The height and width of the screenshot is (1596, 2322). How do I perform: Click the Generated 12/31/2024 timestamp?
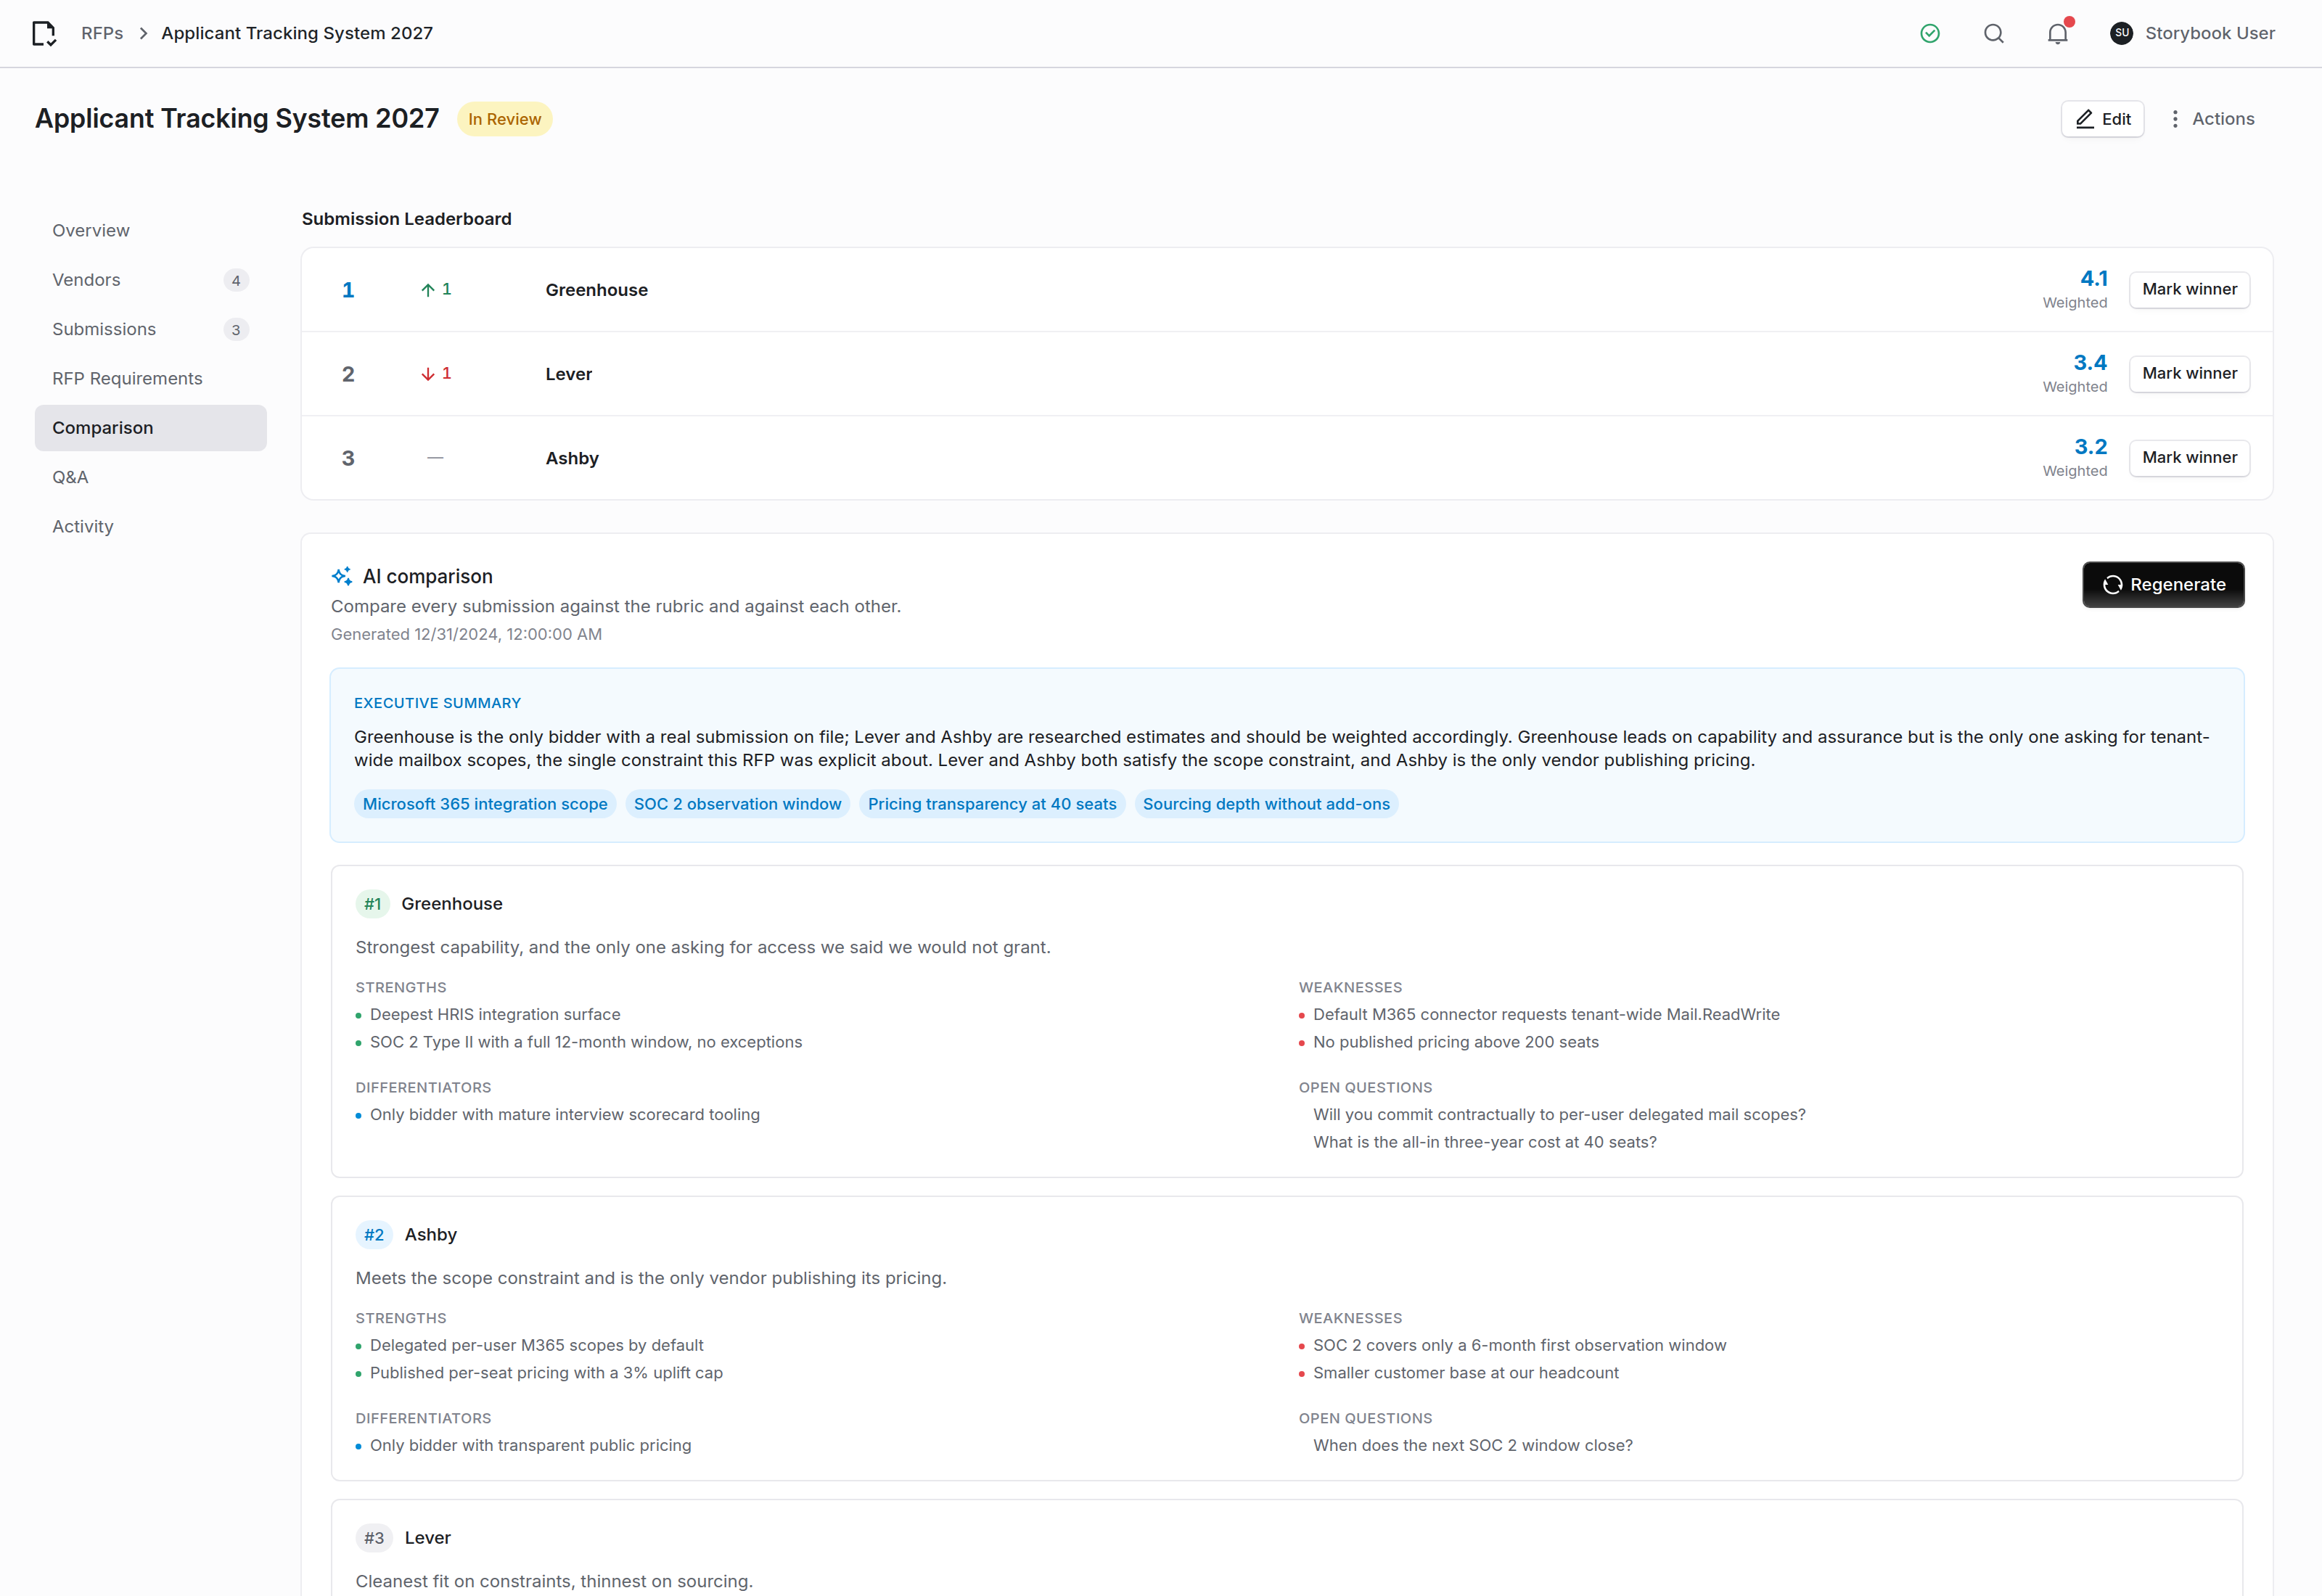[466, 634]
